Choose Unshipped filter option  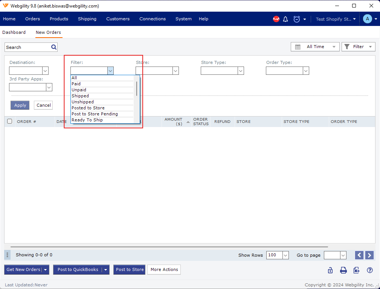102,102
